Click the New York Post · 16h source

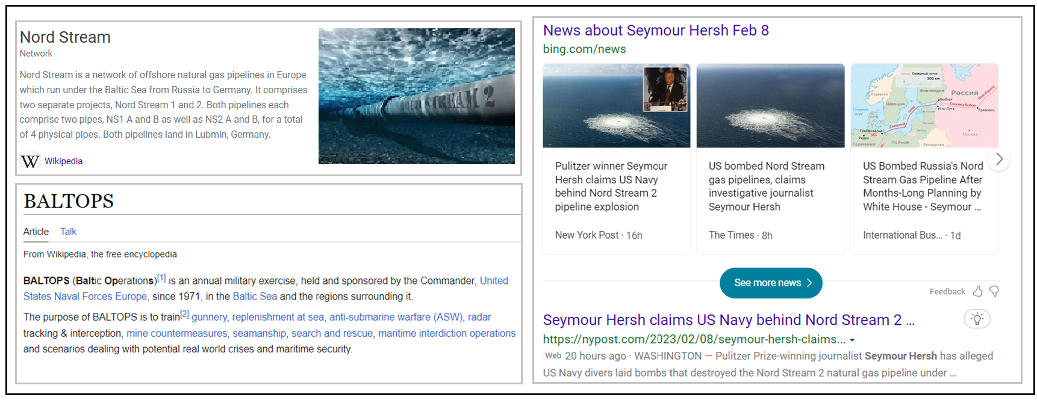599,235
